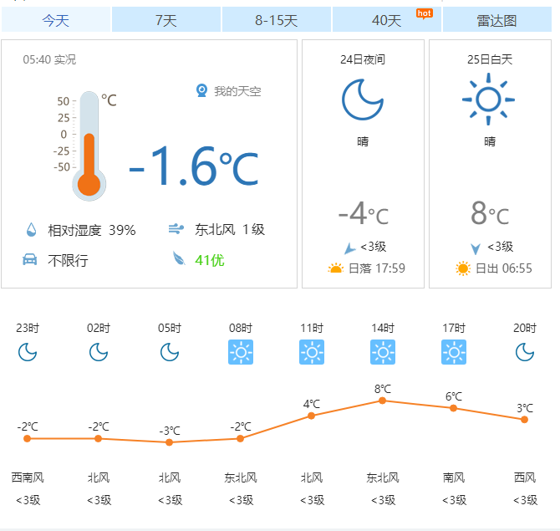Open the 8-15天 forecast tab
560x531 pixels.
(277, 20)
